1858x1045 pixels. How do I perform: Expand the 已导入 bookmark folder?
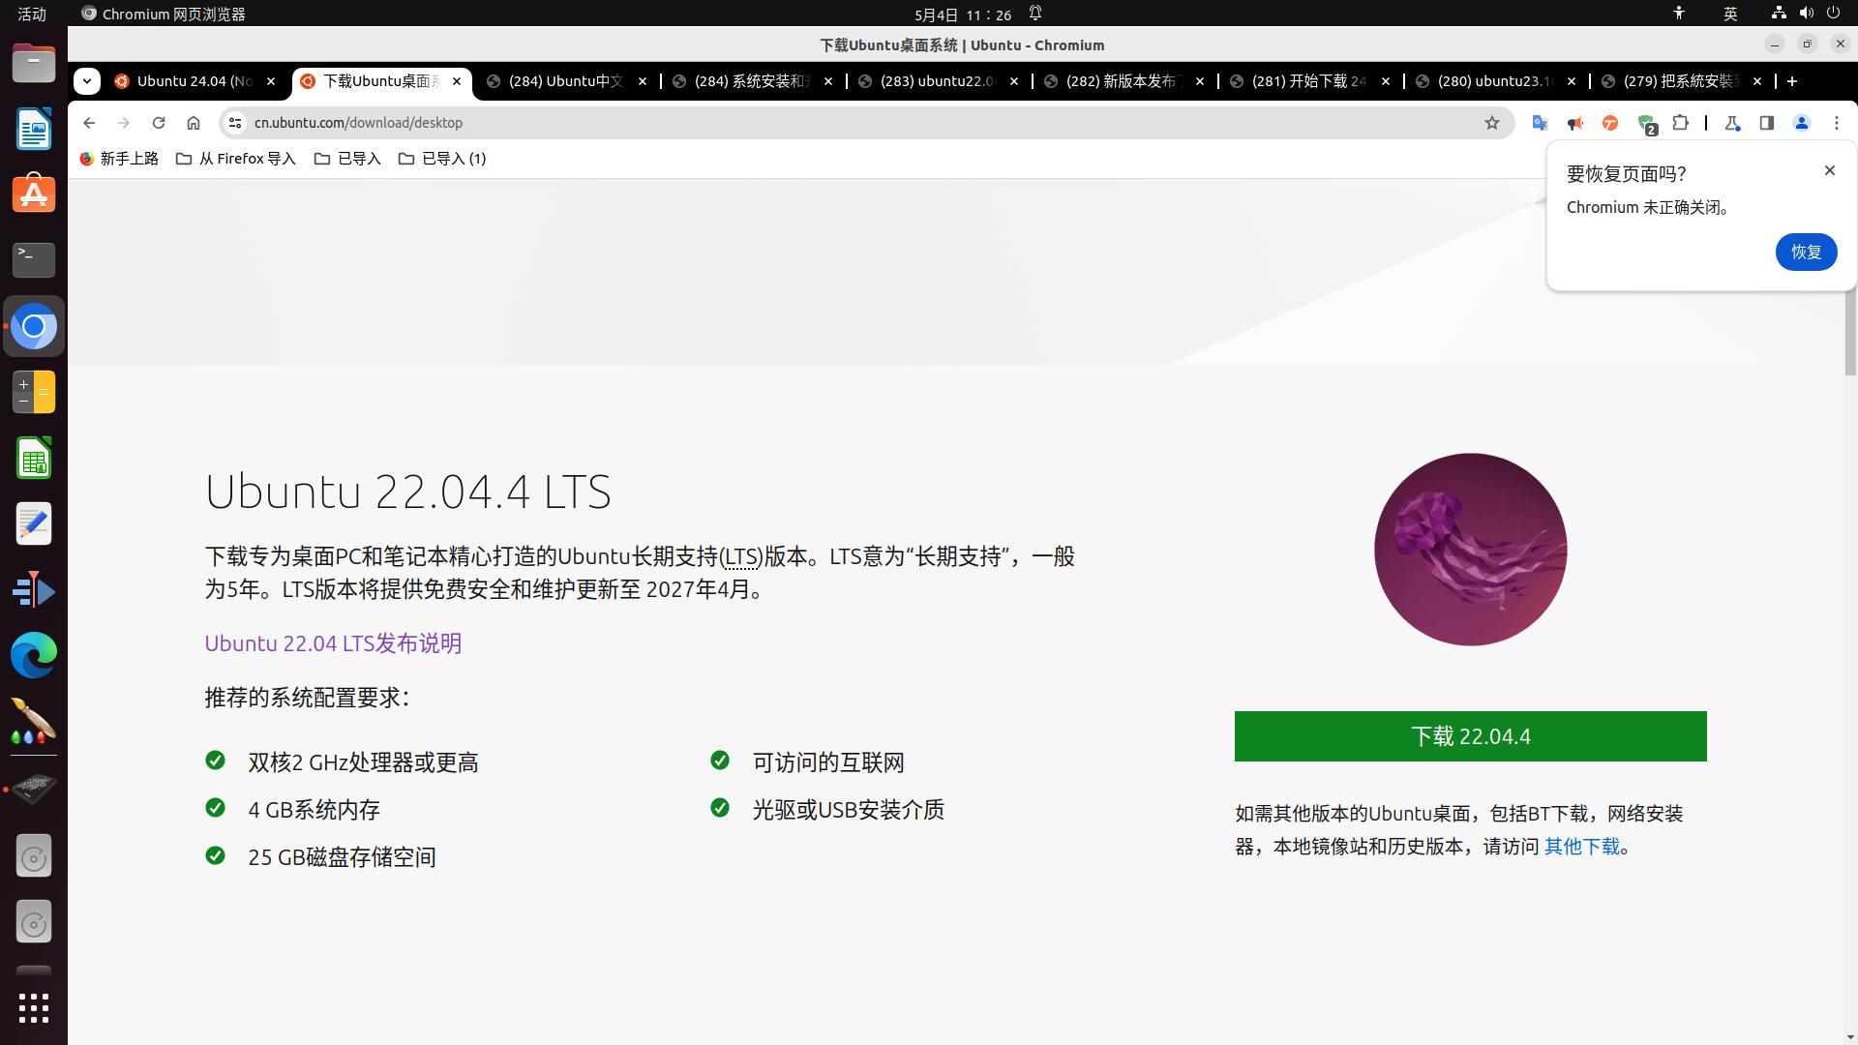[x=347, y=159]
